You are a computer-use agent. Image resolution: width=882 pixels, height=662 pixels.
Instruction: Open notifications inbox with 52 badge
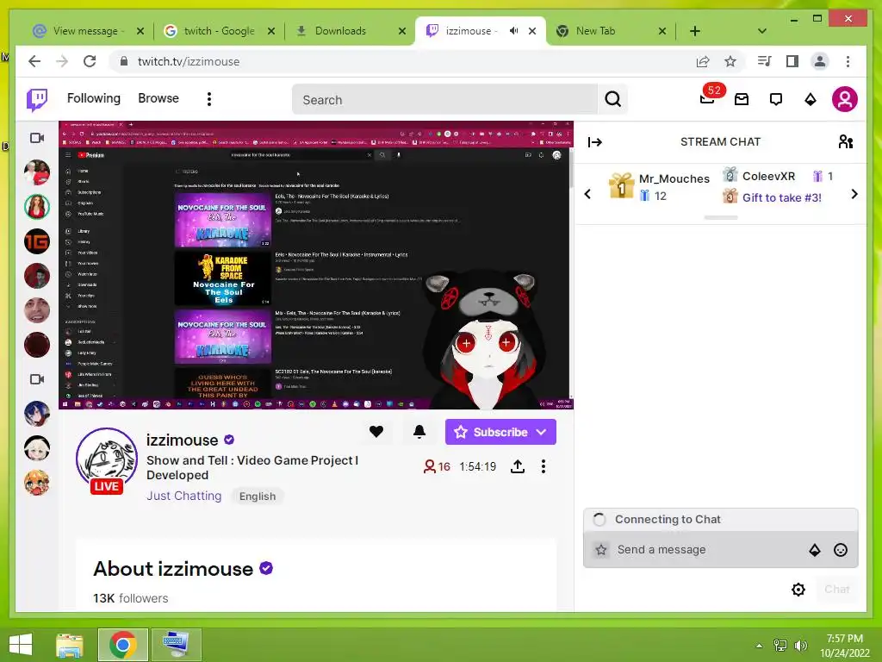coord(708,99)
